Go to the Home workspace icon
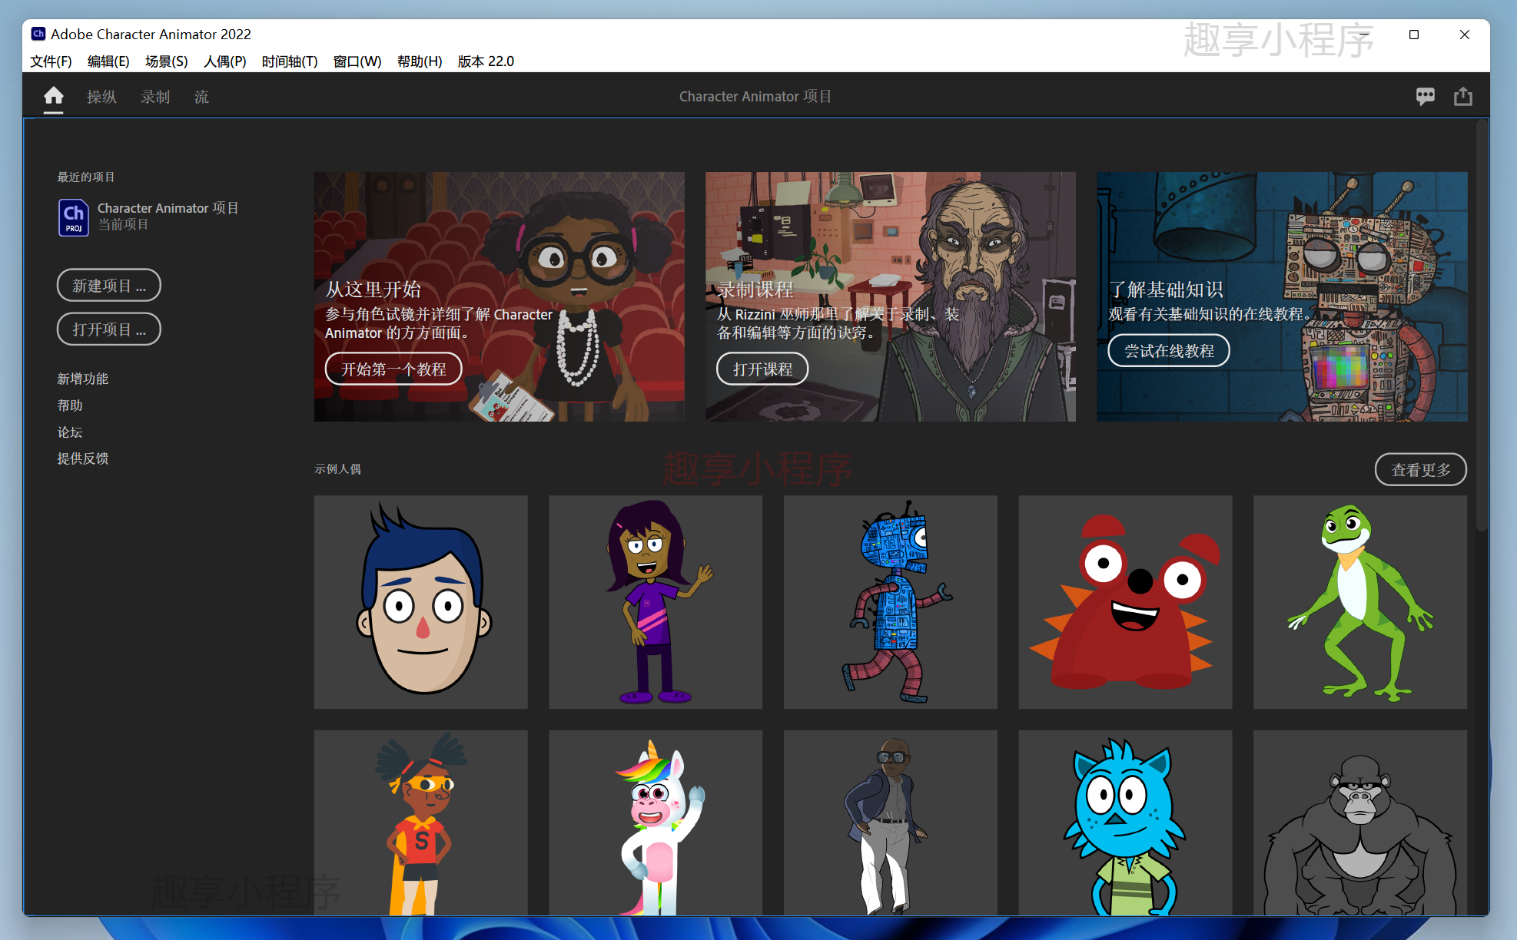 [53, 96]
